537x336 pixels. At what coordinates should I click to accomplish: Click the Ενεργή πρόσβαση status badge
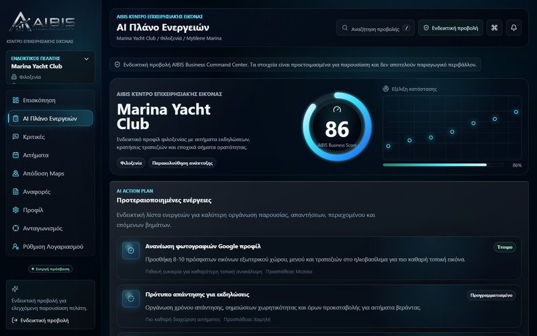pyautogui.click(x=50, y=269)
